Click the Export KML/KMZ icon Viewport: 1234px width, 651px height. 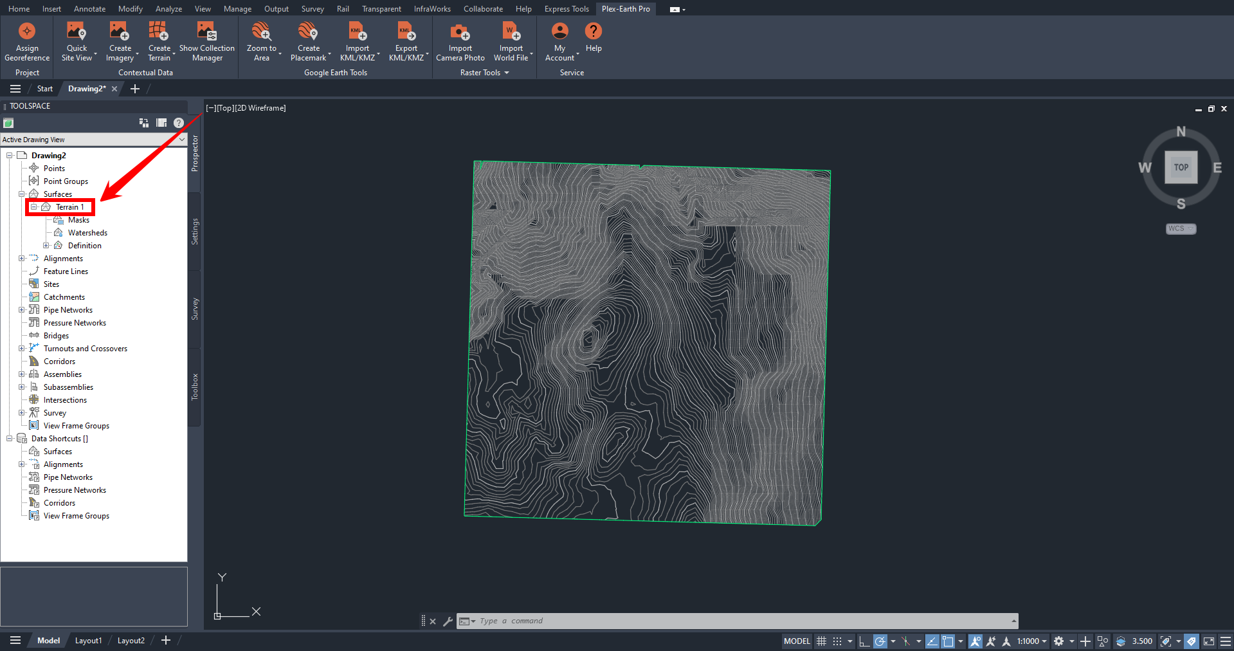[x=406, y=32]
